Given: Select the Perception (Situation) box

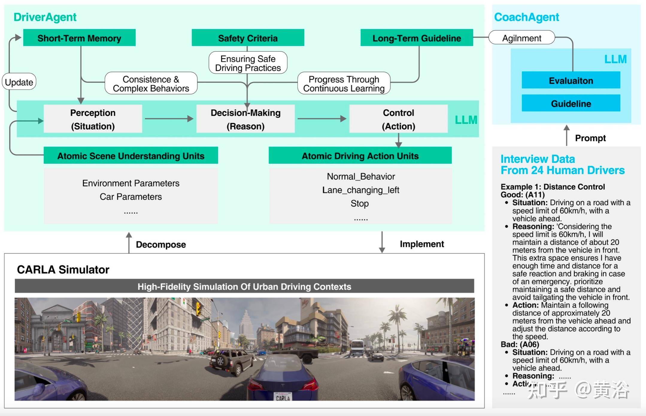Looking at the screenshot, I should tap(93, 119).
